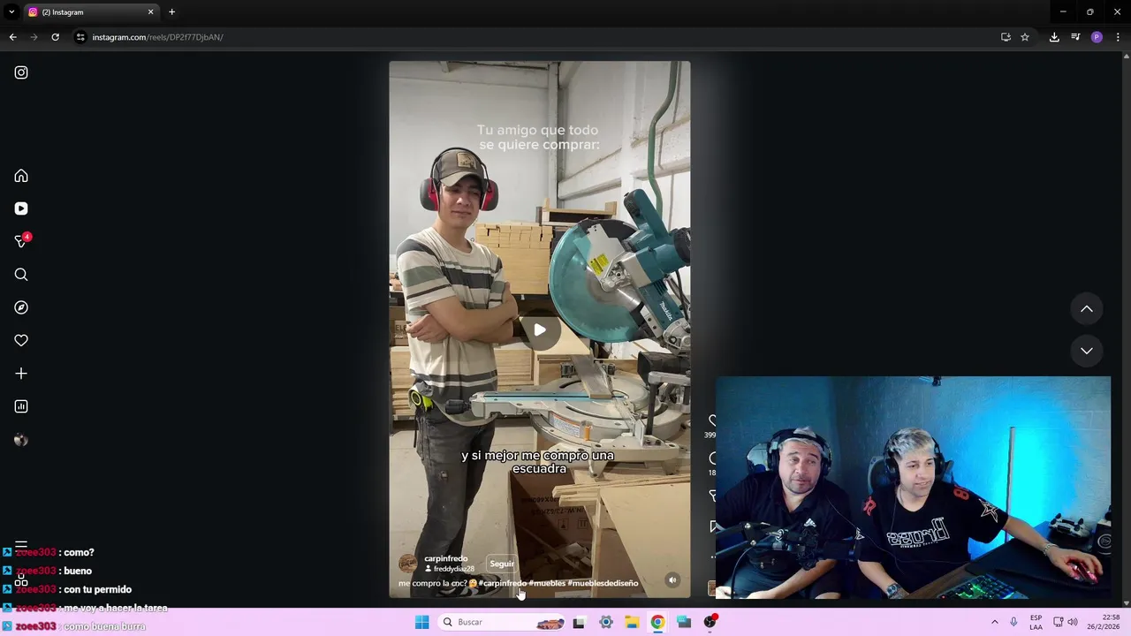The height and width of the screenshot is (636, 1131).
Task: Open the #muebles hashtag
Action: (x=547, y=584)
